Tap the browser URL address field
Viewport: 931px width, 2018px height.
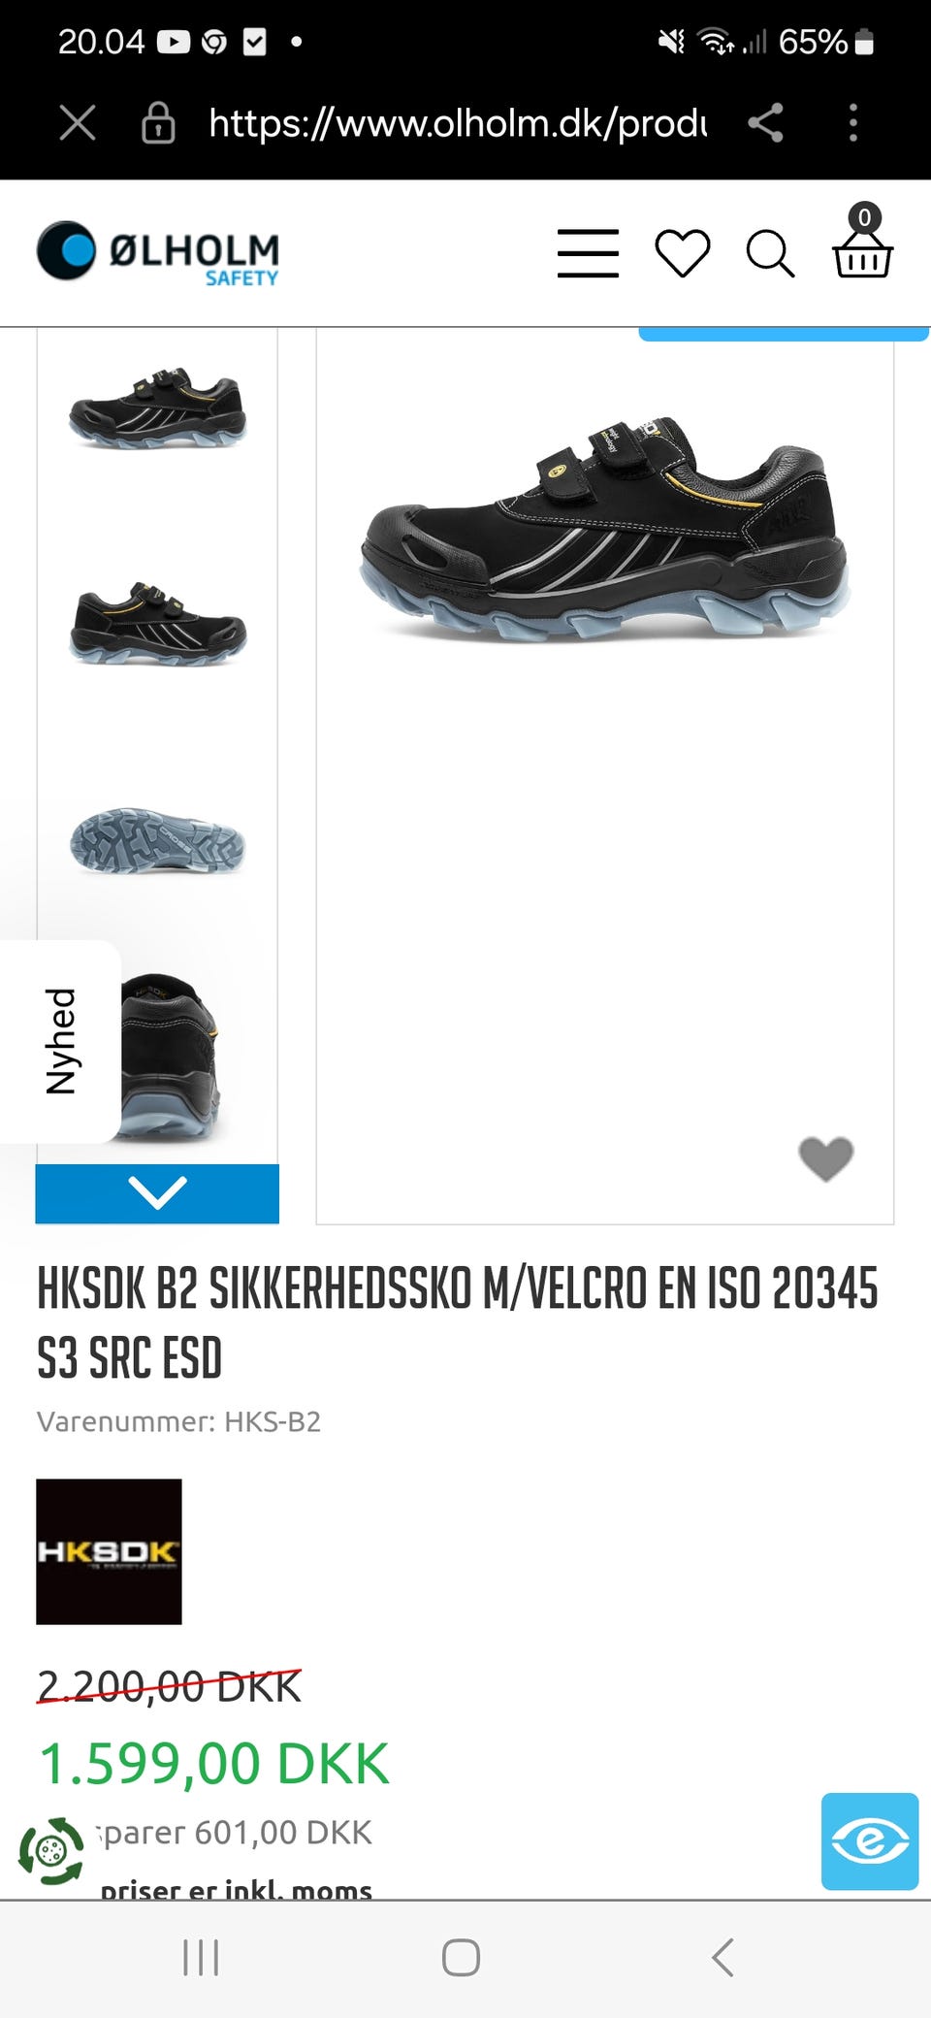tap(458, 123)
